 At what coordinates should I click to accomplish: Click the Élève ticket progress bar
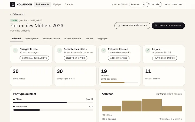(53, 102)
